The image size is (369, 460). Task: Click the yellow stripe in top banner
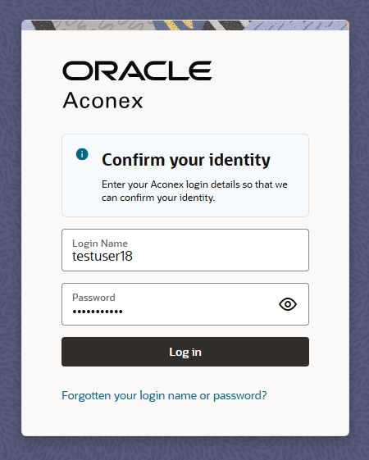point(173,25)
